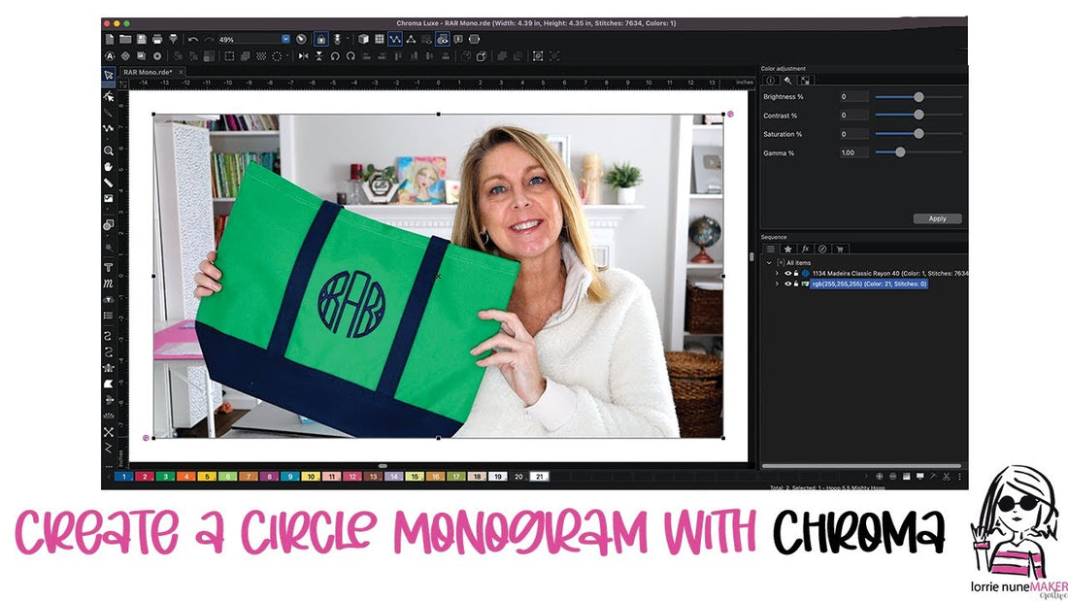
Task: Open a new design with the New icon
Action: coord(110,38)
